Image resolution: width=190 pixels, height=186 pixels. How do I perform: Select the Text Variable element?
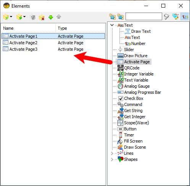pyautogui.click(x=136, y=80)
